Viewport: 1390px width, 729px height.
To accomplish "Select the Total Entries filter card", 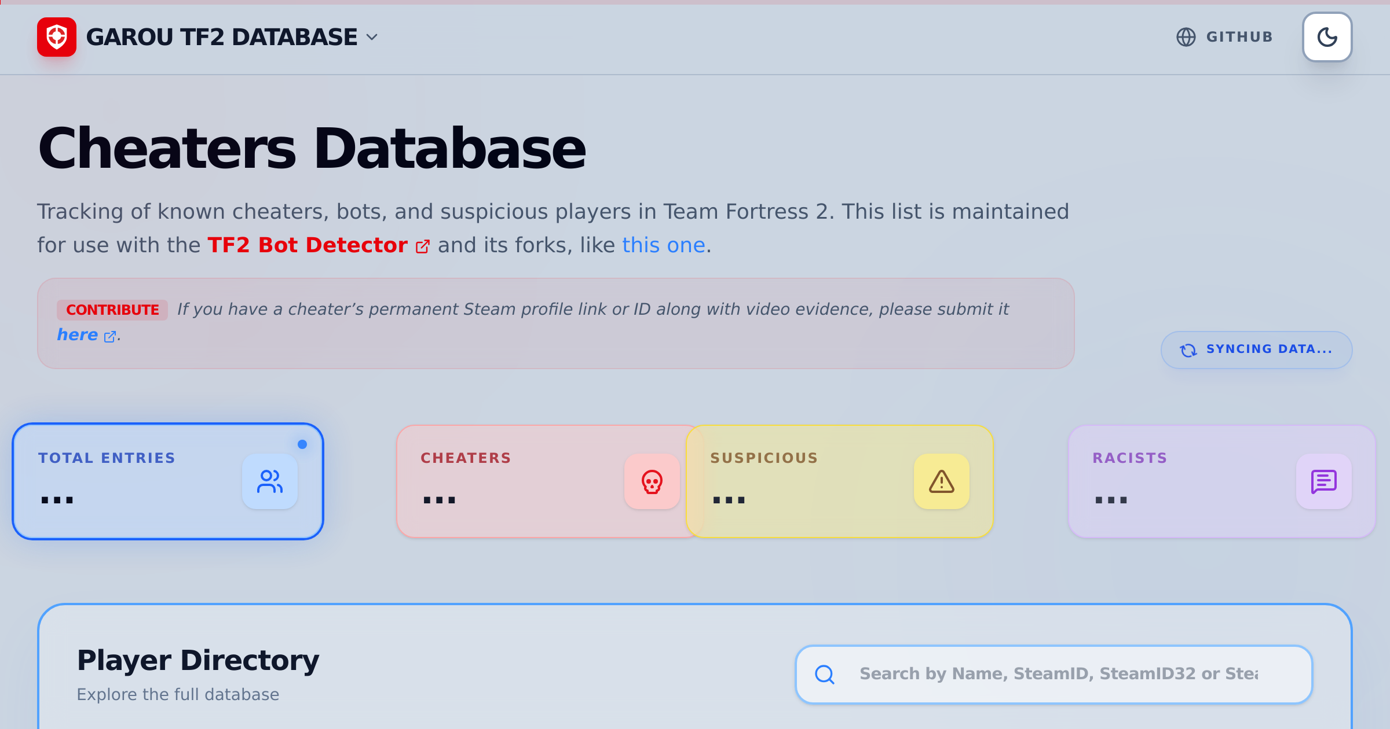I will click(168, 481).
